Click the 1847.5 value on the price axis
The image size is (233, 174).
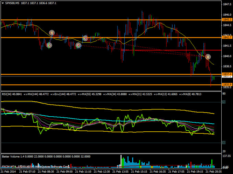(225, 4)
